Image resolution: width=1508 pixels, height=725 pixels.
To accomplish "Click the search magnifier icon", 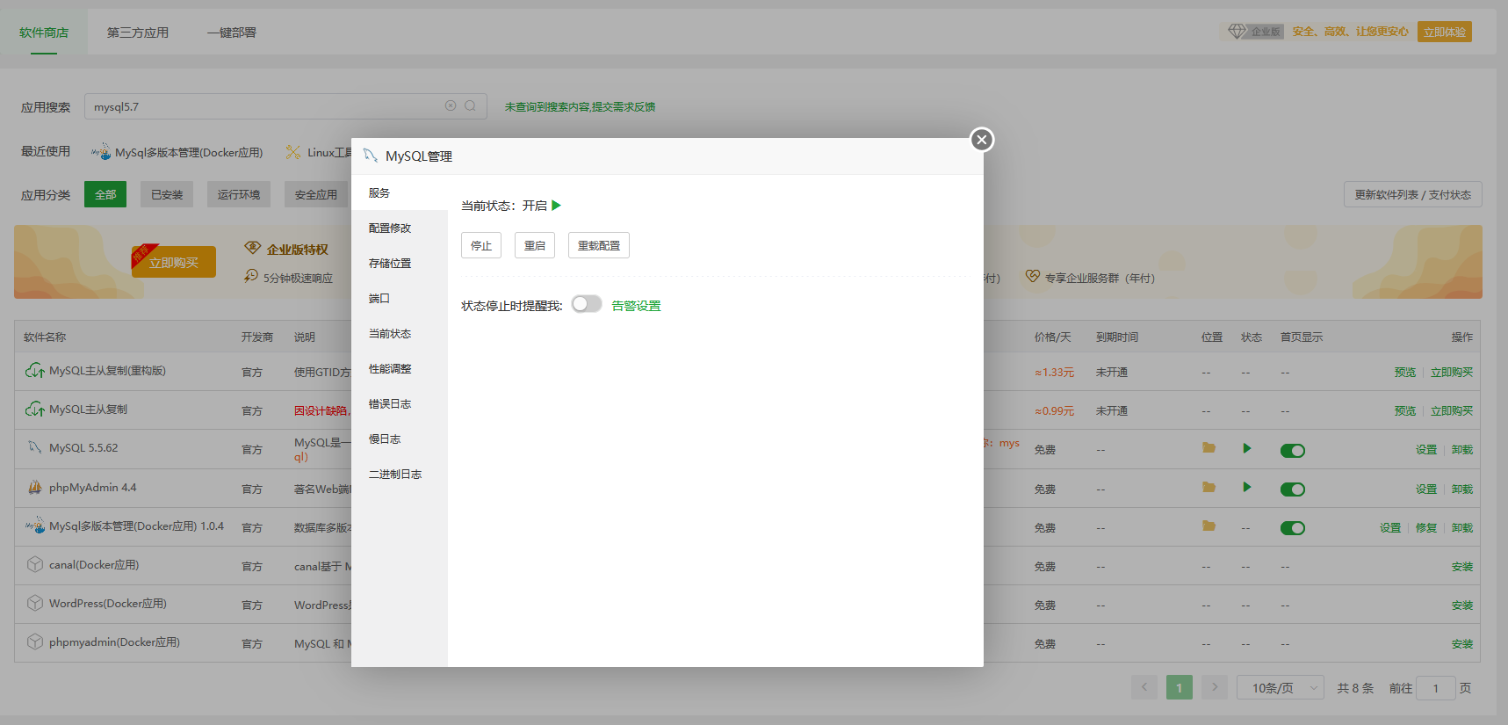I will click(x=471, y=105).
